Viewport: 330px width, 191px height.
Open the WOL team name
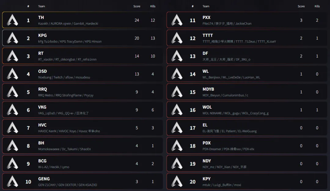[207, 107]
